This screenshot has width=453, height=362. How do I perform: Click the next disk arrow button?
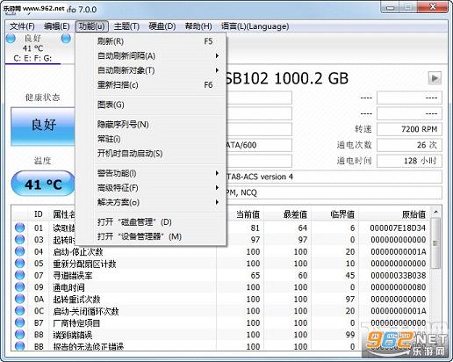pos(435,78)
